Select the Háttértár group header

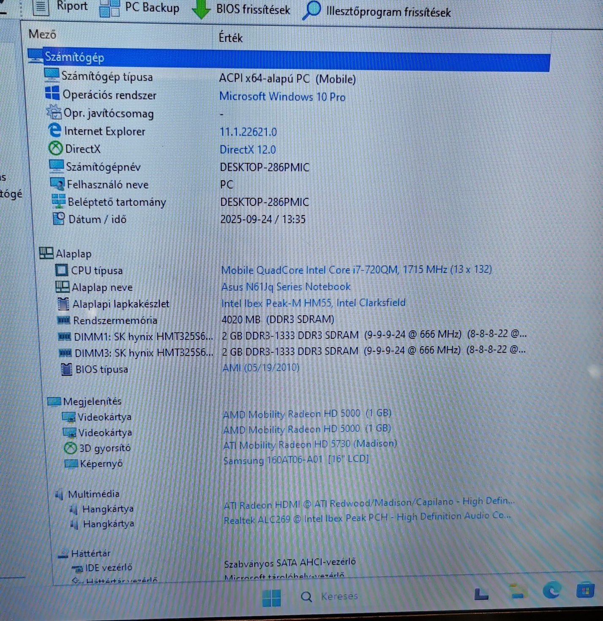pyautogui.click(x=84, y=553)
